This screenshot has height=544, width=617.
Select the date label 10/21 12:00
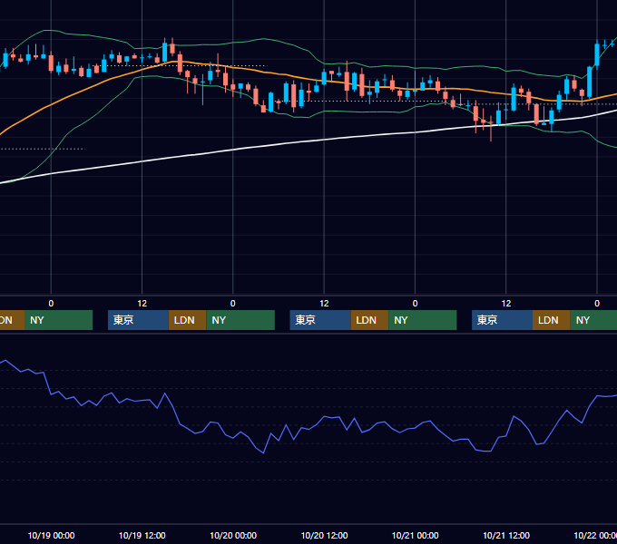(x=506, y=535)
